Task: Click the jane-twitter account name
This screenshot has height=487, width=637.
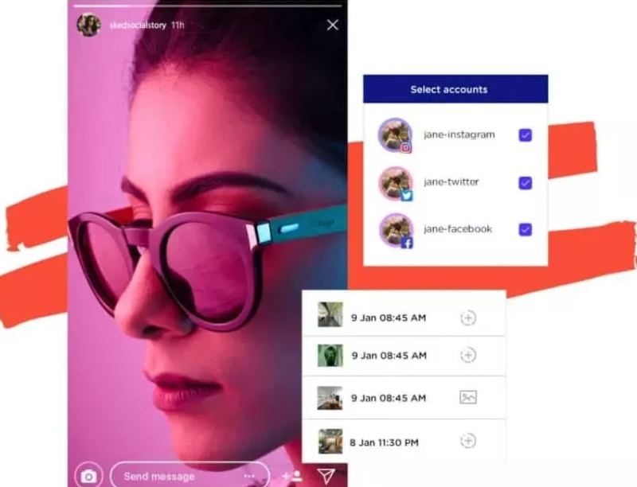Action: pos(451,181)
